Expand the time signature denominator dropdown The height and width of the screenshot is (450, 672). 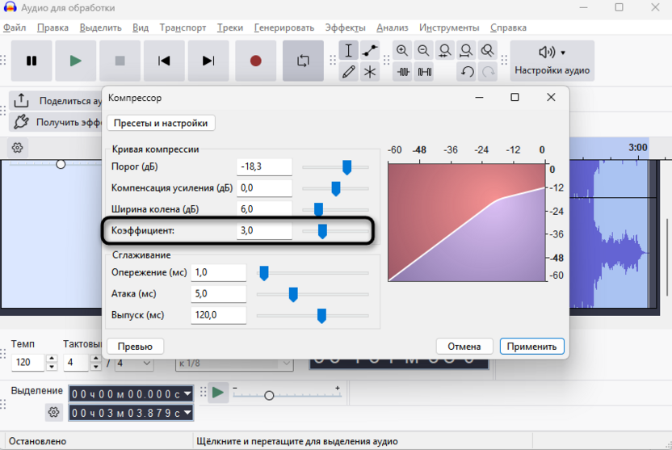pyautogui.click(x=146, y=363)
